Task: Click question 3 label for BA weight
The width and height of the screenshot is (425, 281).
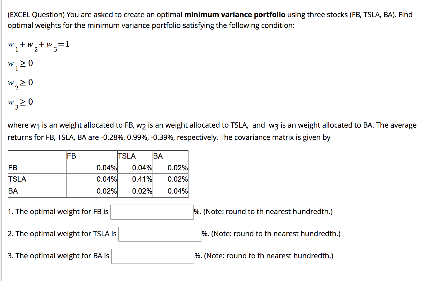Action: 58,256
